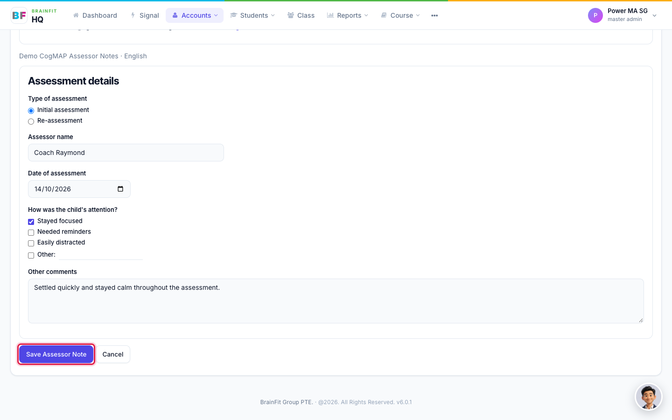Click the Course book icon
672x420 pixels.
384,15
